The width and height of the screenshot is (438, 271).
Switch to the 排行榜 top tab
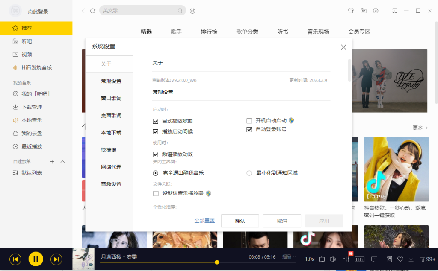click(x=209, y=32)
